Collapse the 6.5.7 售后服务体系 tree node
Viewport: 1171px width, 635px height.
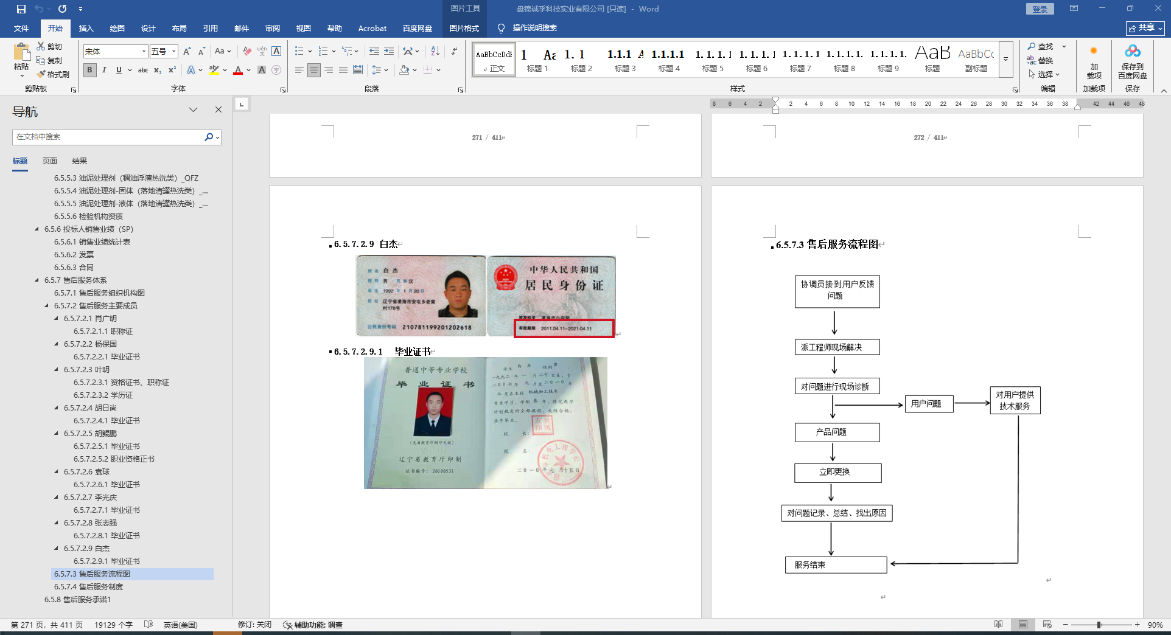click(37, 280)
